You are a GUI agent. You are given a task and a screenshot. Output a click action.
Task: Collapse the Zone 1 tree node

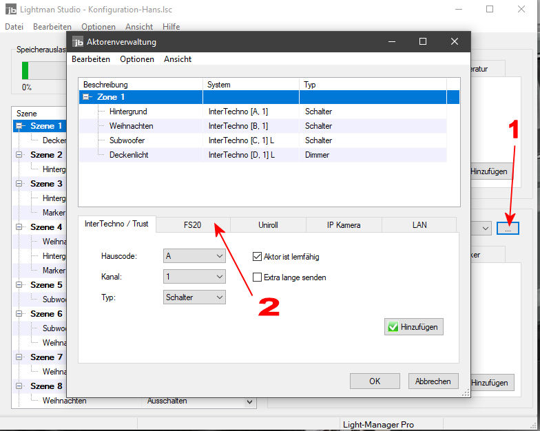[87, 98]
